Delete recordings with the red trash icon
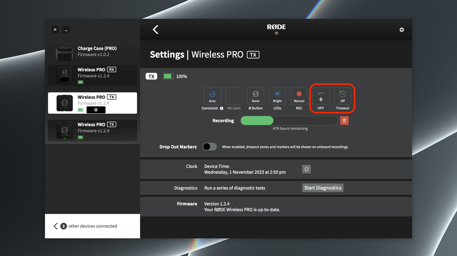Screen dimensions: 457x256 344,121
